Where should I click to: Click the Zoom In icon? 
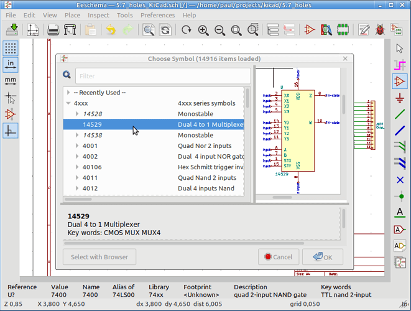click(x=203, y=29)
